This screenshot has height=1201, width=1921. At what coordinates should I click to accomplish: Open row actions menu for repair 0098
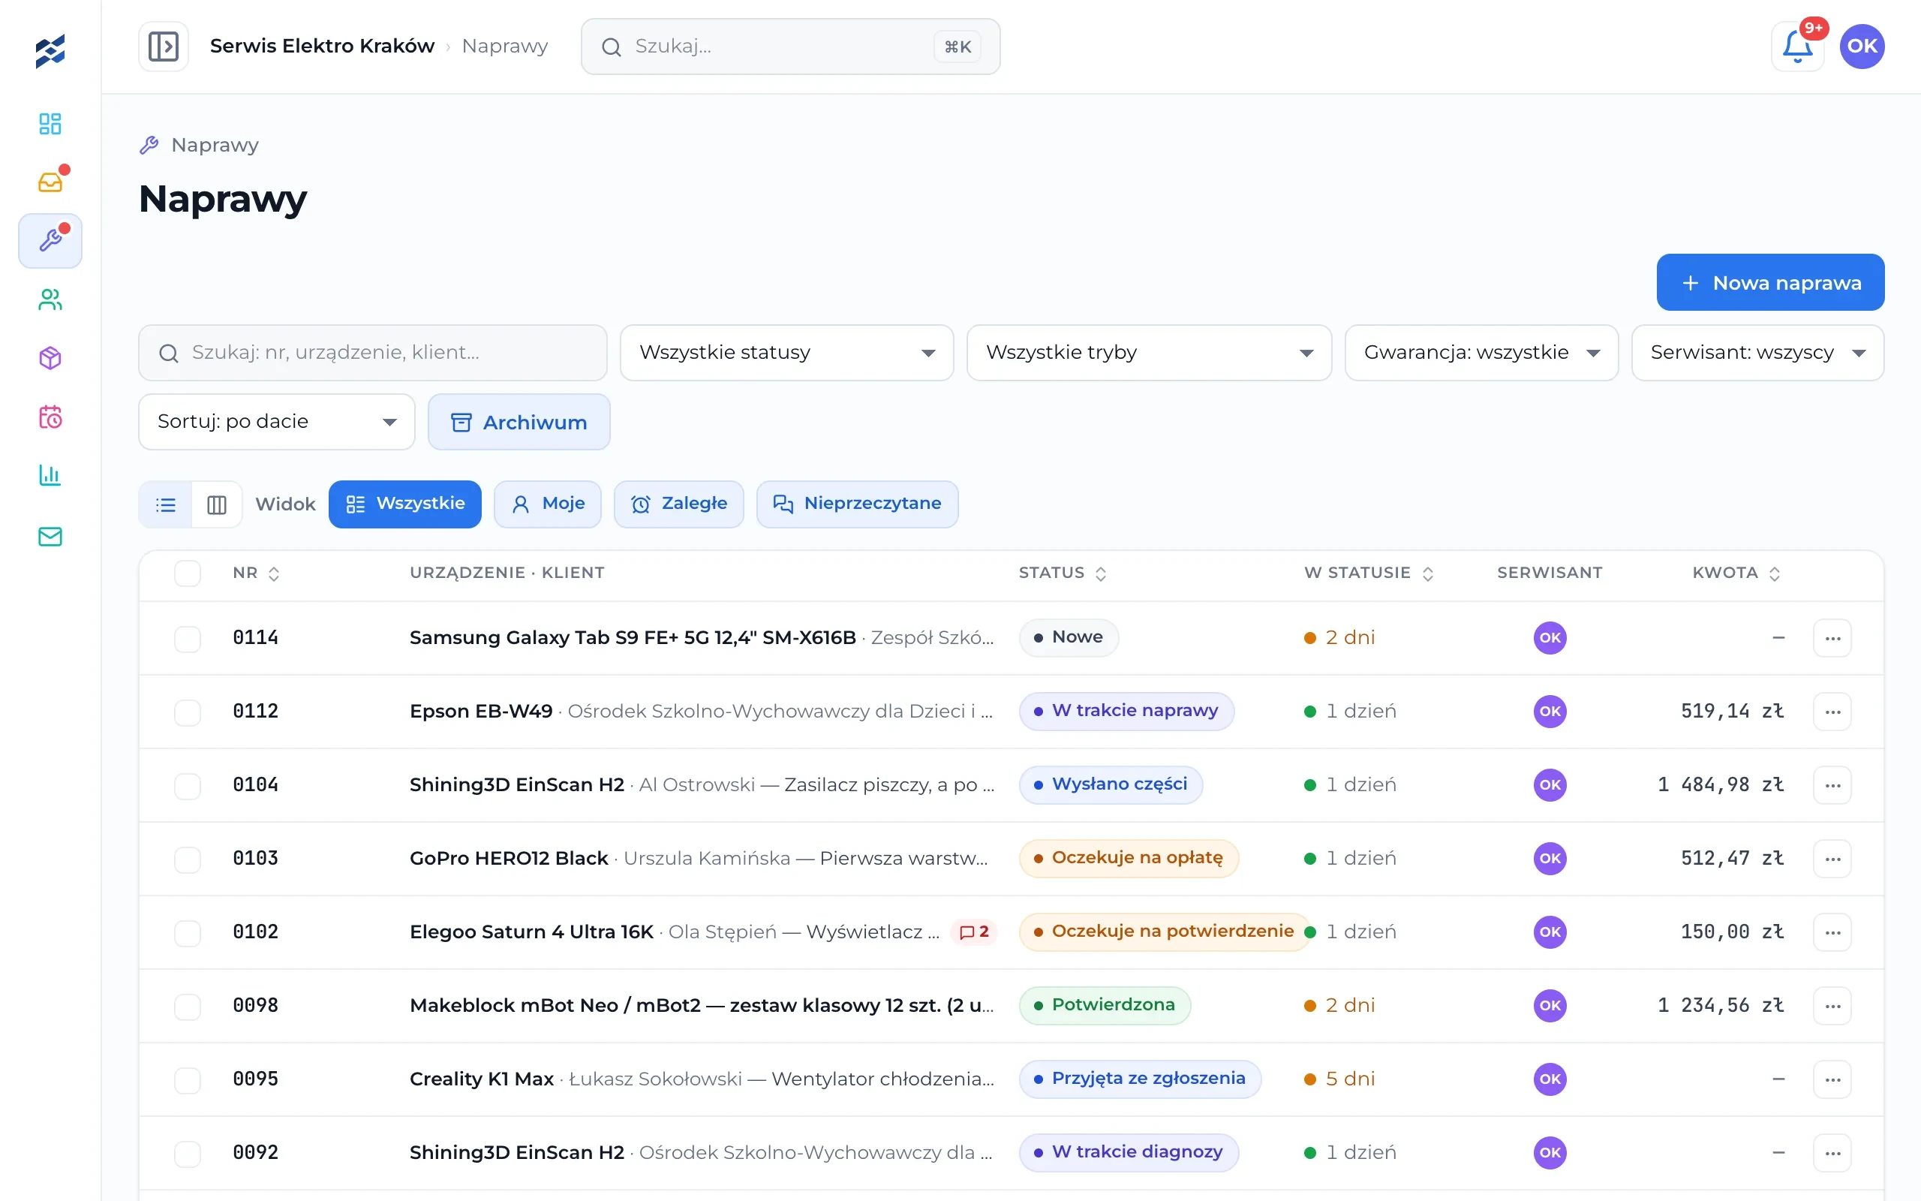click(1832, 1007)
